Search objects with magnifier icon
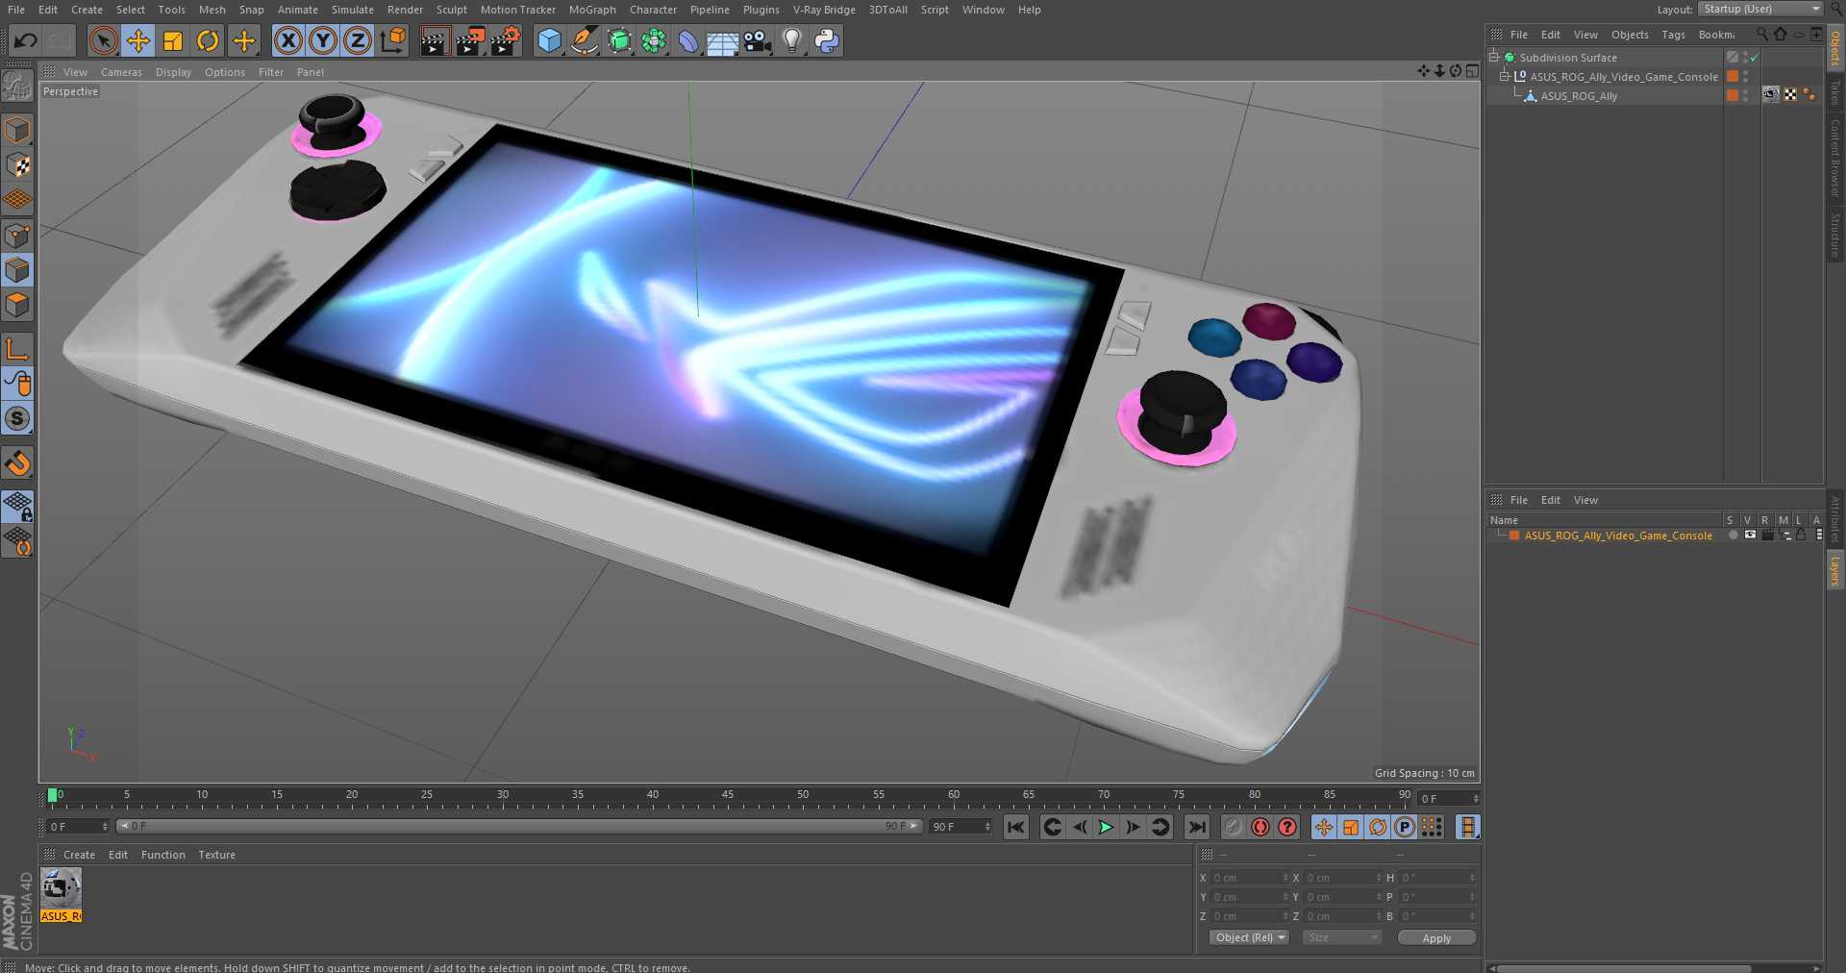This screenshot has width=1846, height=973. [x=1761, y=35]
